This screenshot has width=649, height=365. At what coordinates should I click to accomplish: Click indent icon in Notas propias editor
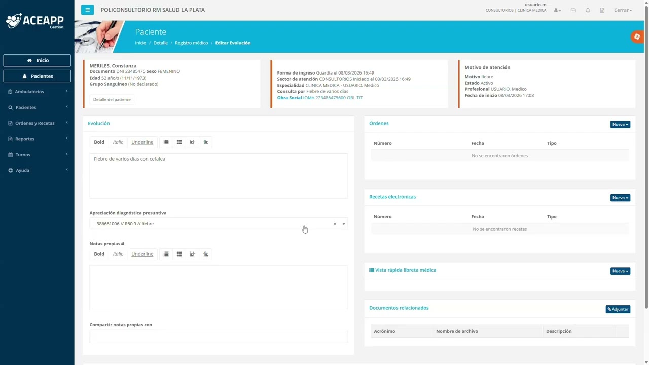[205, 254]
